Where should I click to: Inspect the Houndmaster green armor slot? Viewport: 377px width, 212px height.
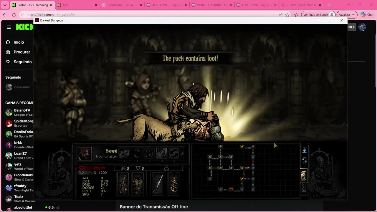click(x=138, y=184)
